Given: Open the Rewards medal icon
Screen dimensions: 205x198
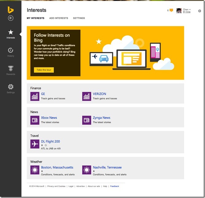Looking at the screenshot, I should (x=11, y=69).
